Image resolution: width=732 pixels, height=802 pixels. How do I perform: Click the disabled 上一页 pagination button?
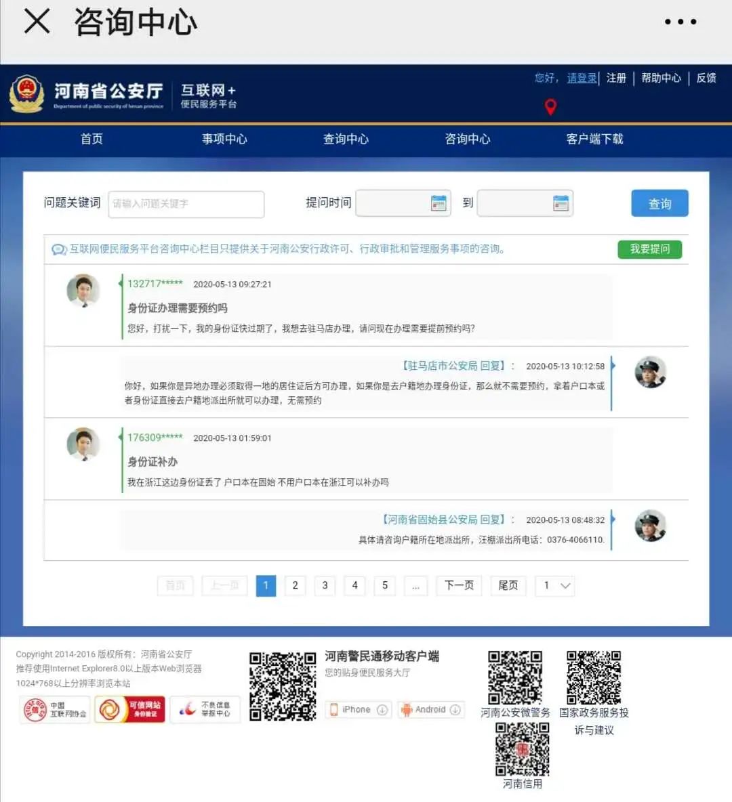point(225,586)
